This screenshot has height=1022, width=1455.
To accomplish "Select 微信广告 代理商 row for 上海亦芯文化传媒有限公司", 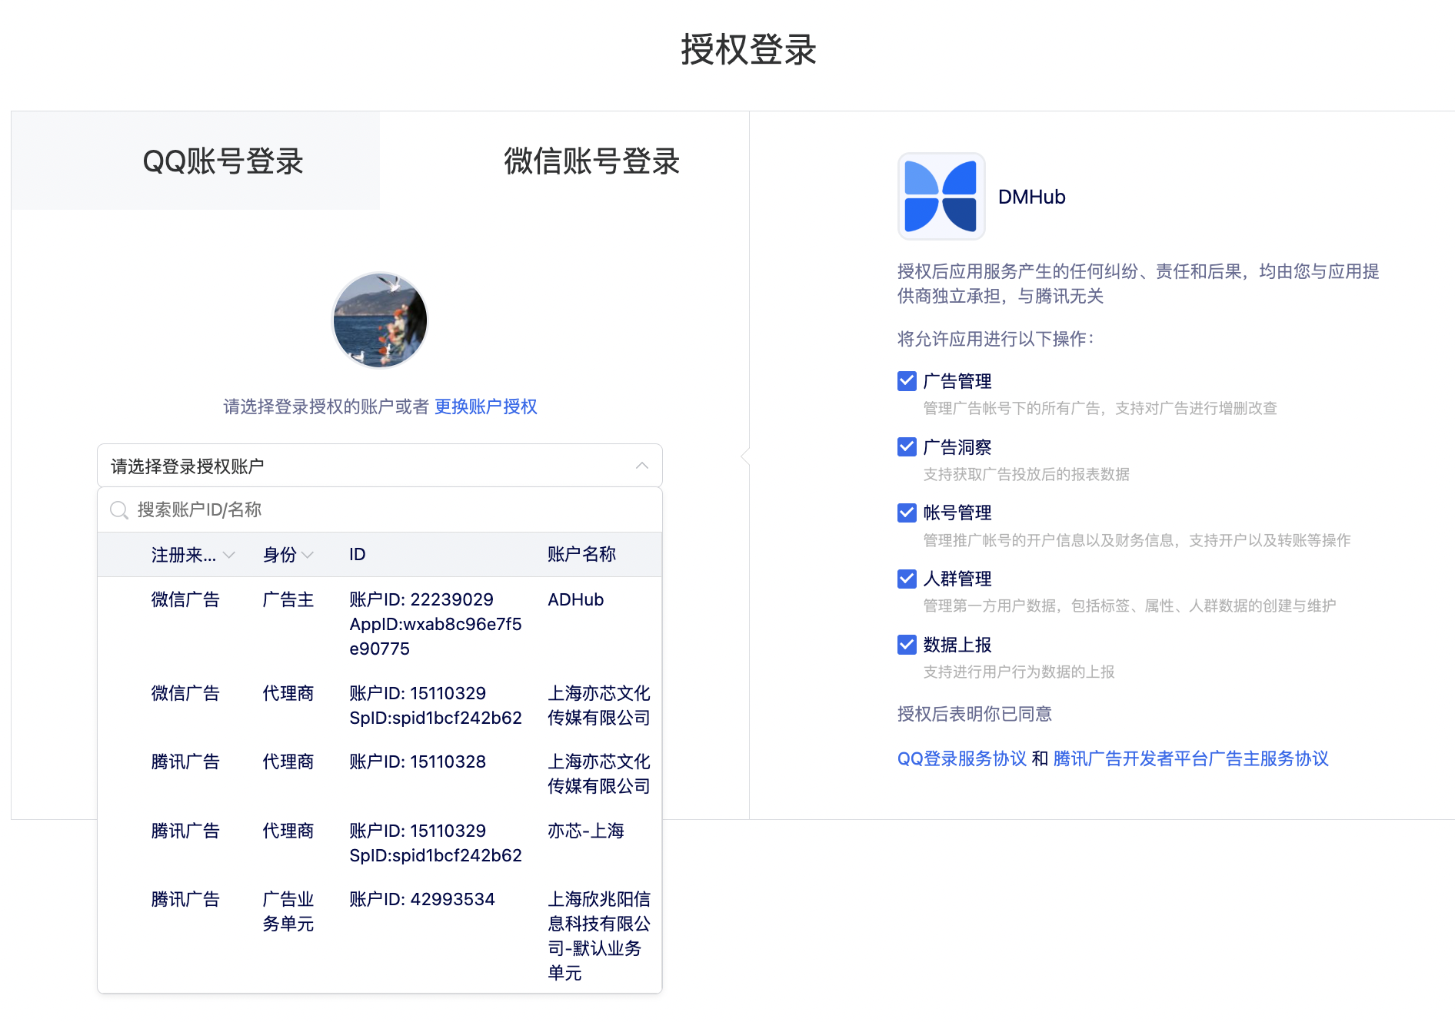I will 380,705.
